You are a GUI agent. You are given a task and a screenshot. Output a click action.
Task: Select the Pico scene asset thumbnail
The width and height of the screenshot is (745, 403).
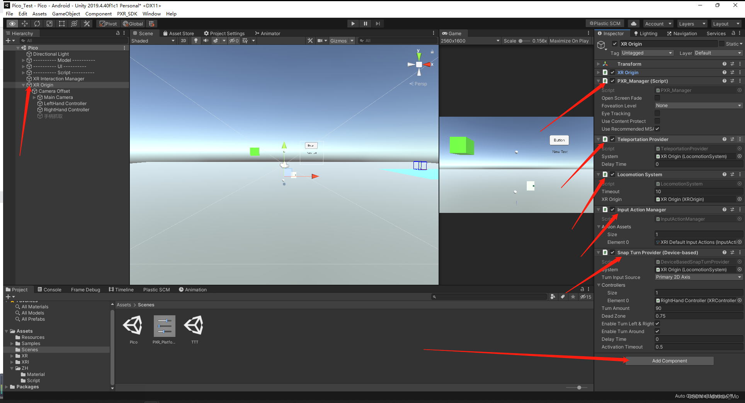pos(133,326)
